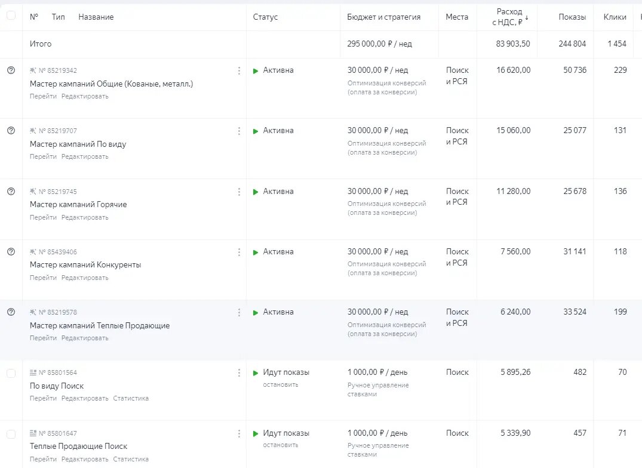This screenshot has width=642, height=468.
Task: Open three-dot menu for Мастер кампаний Горячие
Action: pos(239,192)
